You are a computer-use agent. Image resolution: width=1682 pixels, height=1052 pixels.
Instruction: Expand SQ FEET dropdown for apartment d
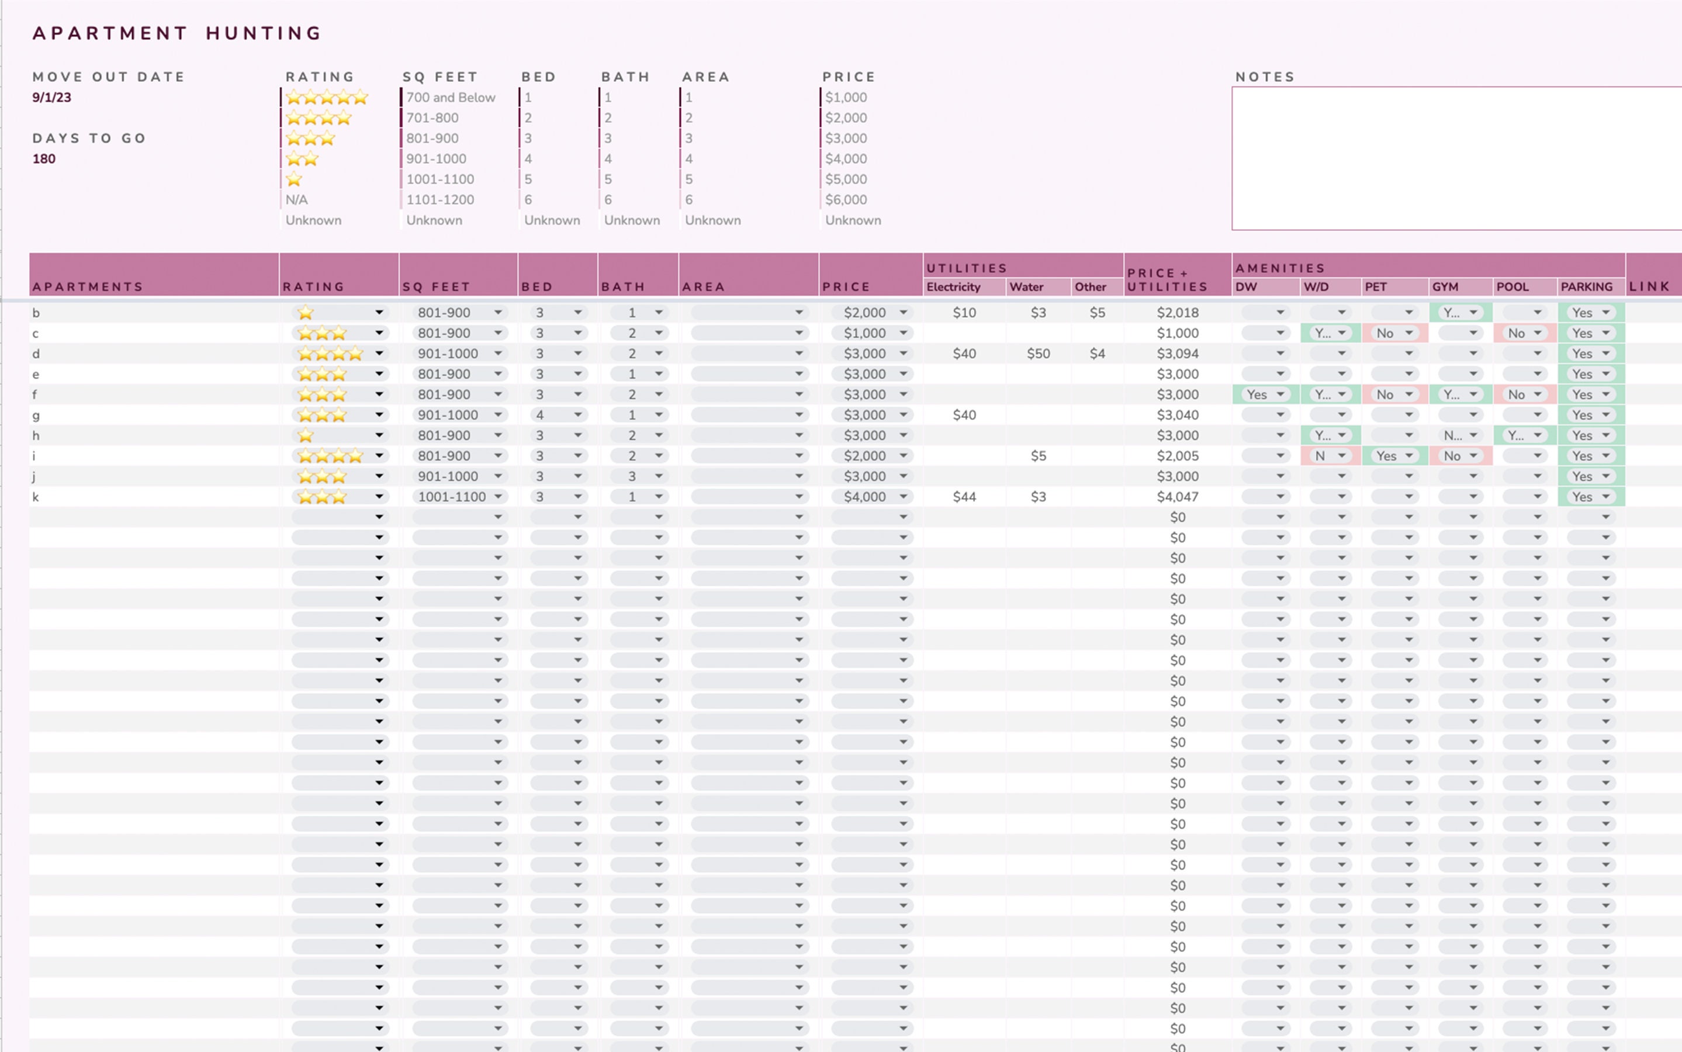pos(498,354)
